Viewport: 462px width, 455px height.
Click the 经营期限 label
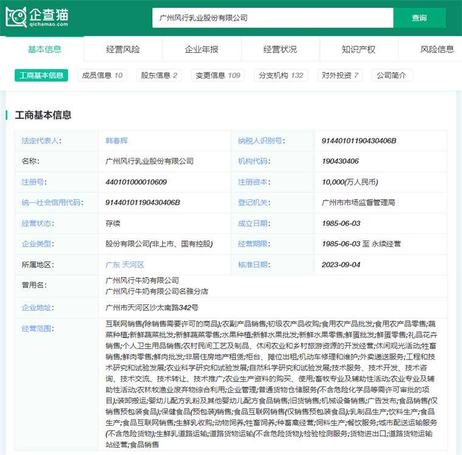point(254,244)
